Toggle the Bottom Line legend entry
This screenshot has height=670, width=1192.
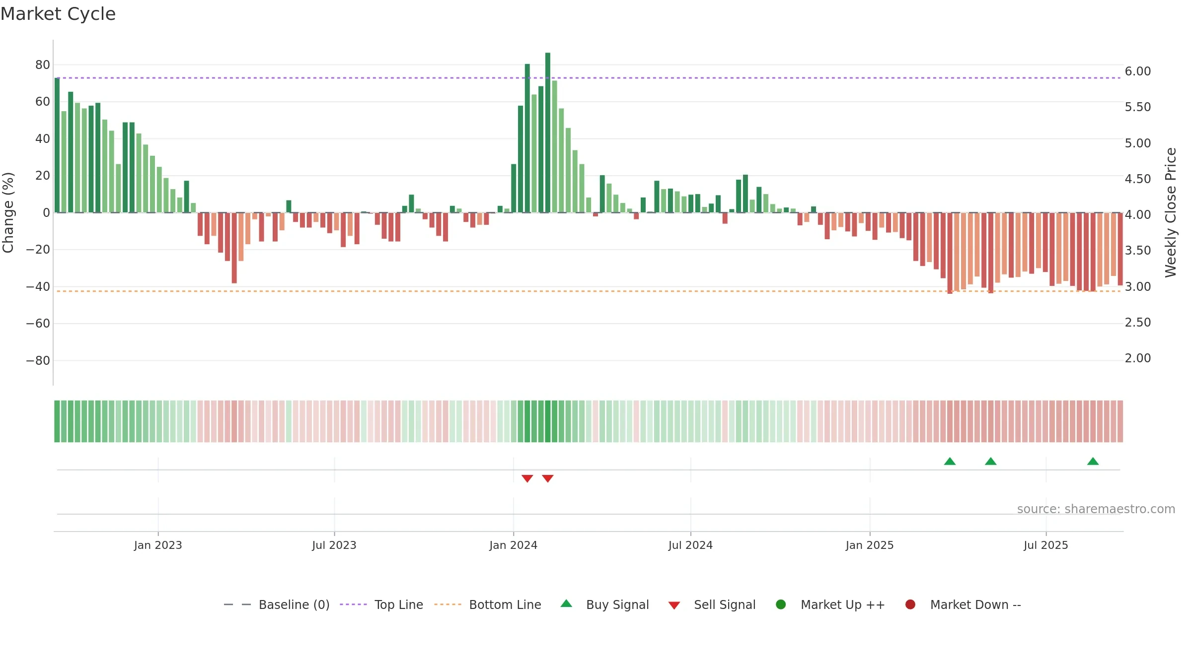pos(488,604)
